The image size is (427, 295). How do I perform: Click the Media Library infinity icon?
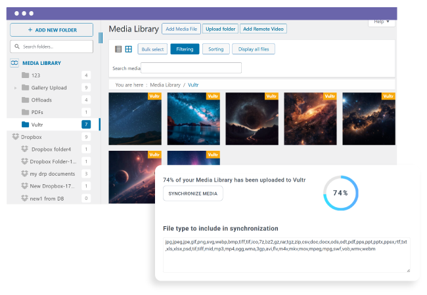[x=14, y=63]
